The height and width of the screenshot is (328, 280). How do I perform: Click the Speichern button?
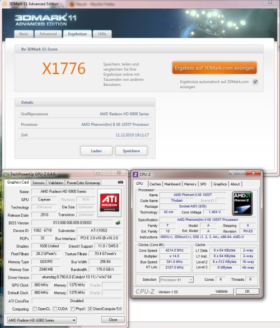(131, 151)
